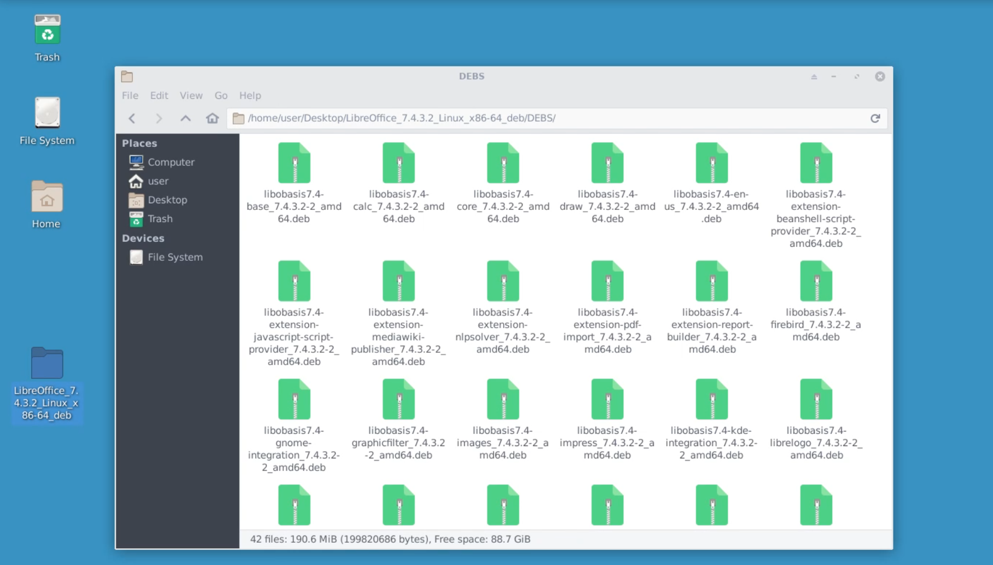This screenshot has height=565, width=993.
Task: Select libobasis7.4-images deb file icon
Action: pyautogui.click(x=503, y=400)
